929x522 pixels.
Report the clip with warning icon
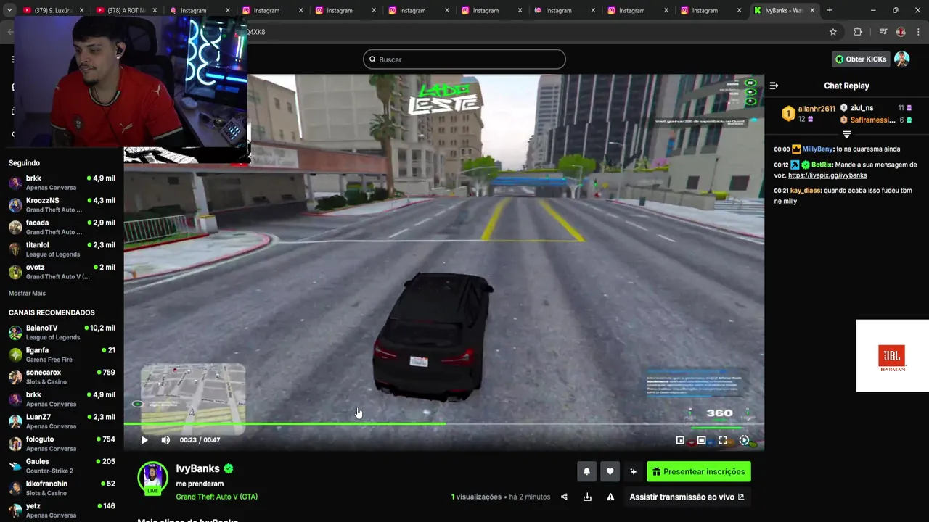point(610,497)
